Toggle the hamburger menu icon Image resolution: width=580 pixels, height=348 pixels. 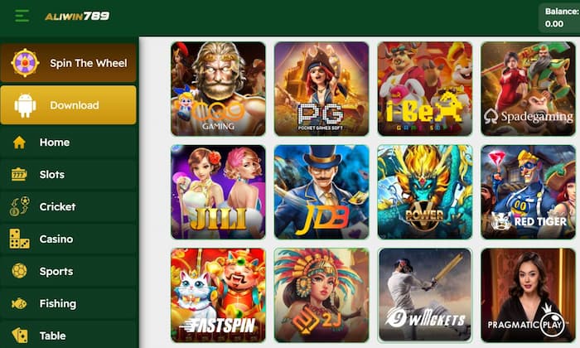click(22, 16)
